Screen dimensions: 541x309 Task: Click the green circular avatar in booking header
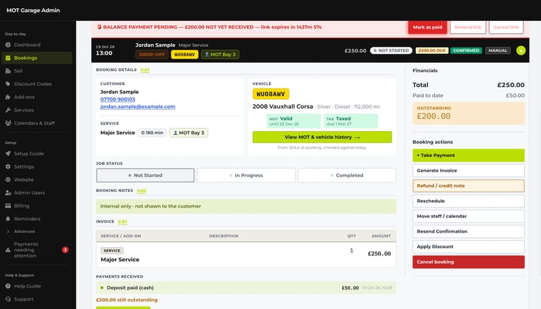click(521, 50)
